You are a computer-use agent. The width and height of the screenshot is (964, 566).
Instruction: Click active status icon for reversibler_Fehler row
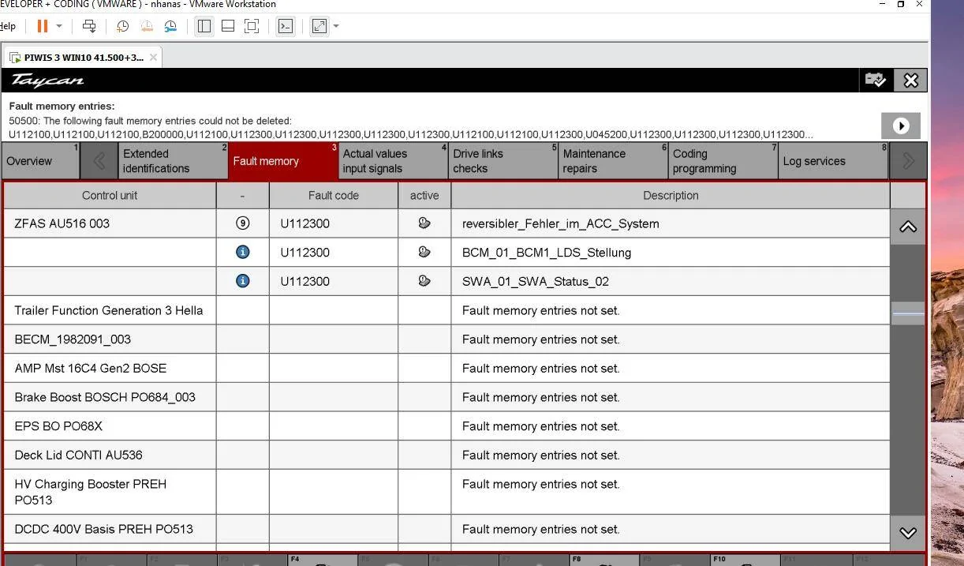click(x=424, y=223)
